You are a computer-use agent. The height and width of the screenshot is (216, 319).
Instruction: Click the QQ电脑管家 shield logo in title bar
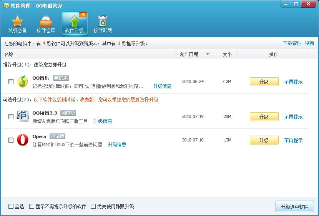click(x=6, y=6)
